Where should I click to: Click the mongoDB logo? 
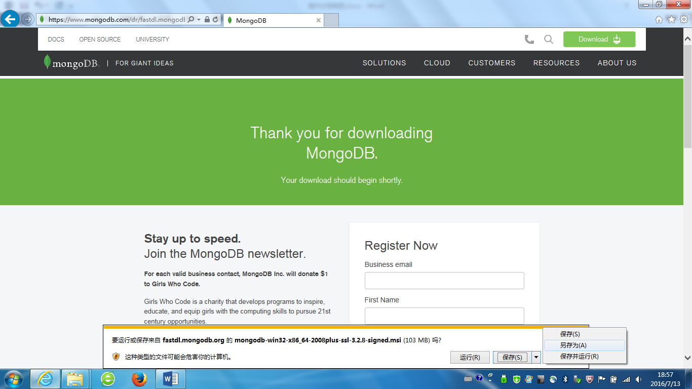71,63
